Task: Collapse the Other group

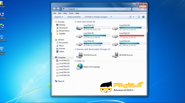Action: pyautogui.click(x=75, y=61)
